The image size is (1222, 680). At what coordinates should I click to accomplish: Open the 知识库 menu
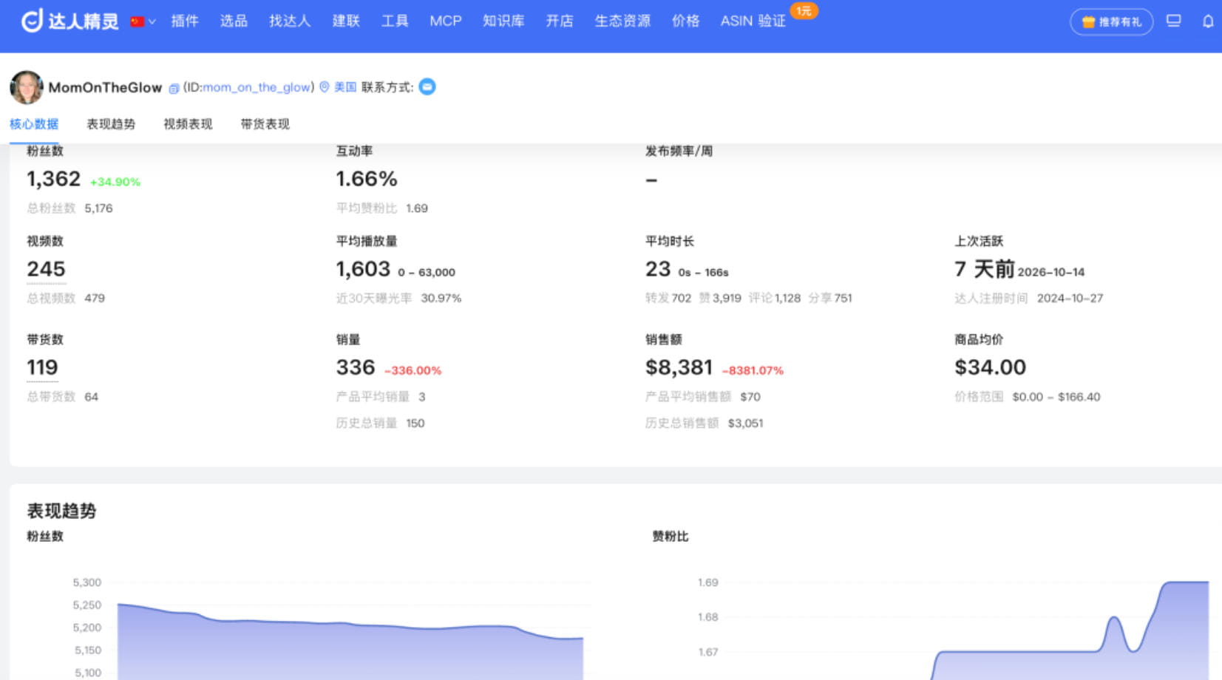503,21
